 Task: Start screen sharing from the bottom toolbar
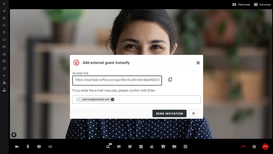[x=39, y=147]
